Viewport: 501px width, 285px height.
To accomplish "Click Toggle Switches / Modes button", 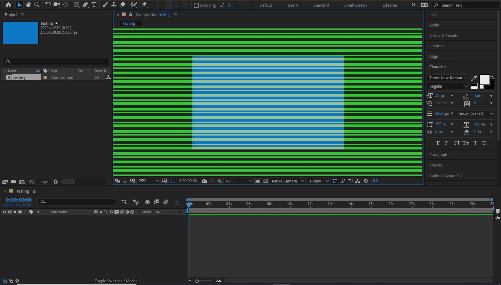I will tap(116, 281).
